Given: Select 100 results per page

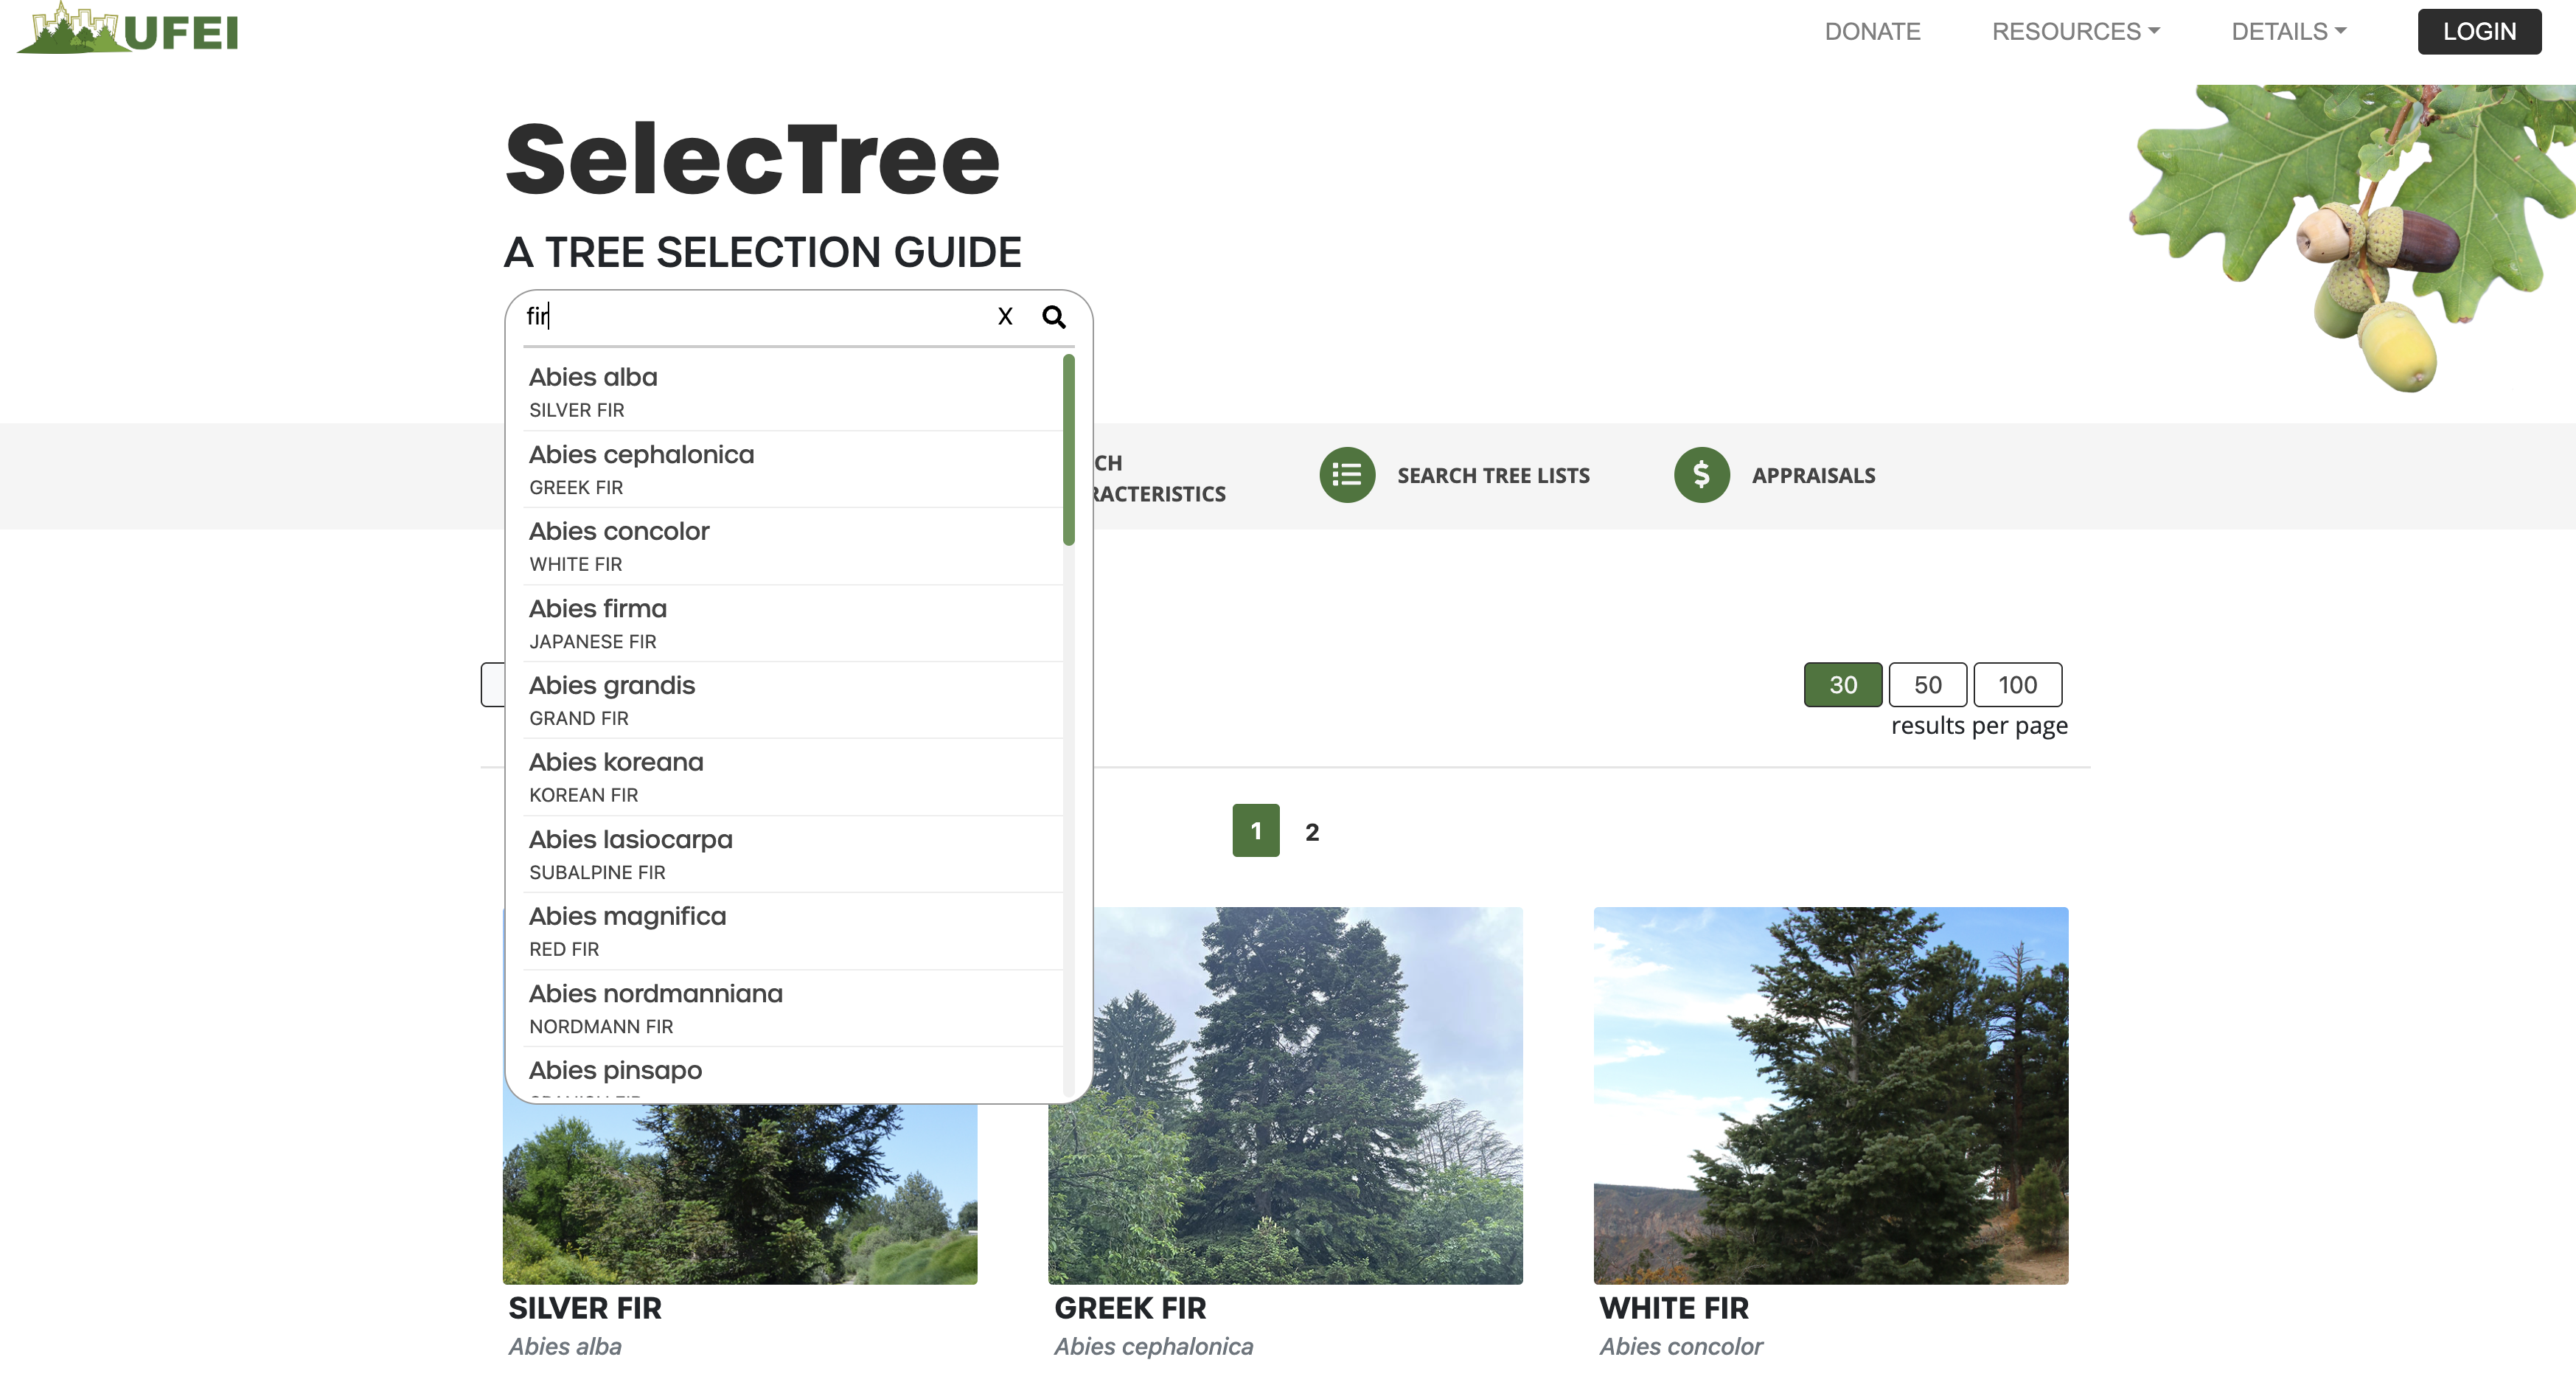Looking at the screenshot, I should (2017, 684).
